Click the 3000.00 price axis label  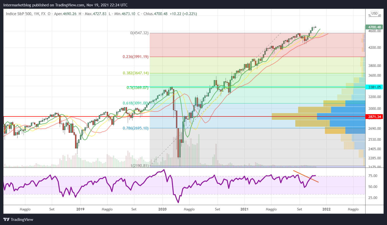pyautogui.click(x=374, y=109)
